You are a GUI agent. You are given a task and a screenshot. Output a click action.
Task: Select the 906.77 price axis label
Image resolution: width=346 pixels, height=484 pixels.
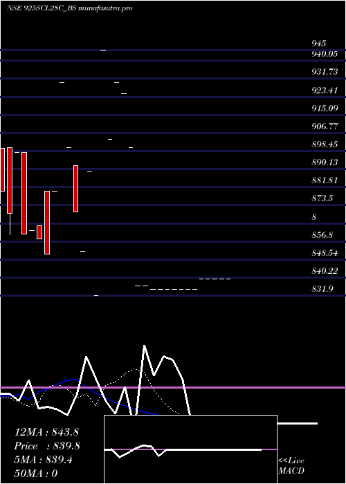(x=325, y=127)
